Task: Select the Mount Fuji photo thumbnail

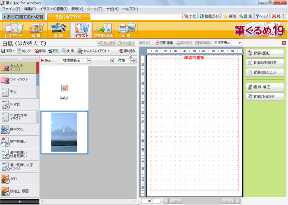Action: coord(64,132)
